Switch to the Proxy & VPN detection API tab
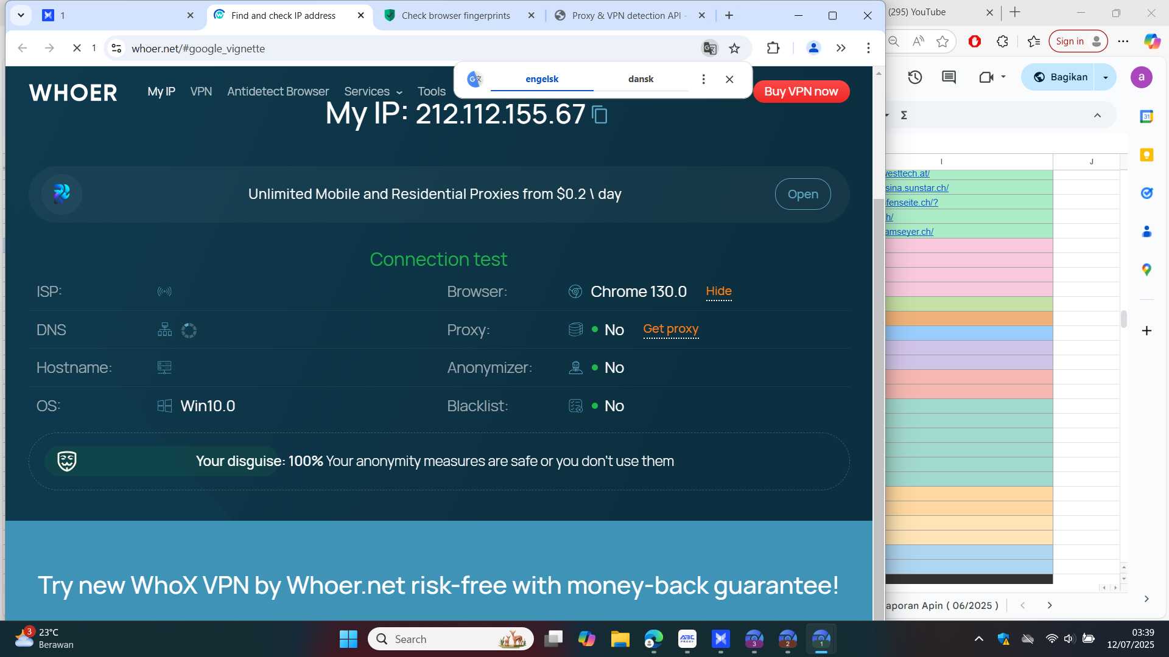 pyautogui.click(x=630, y=15)
